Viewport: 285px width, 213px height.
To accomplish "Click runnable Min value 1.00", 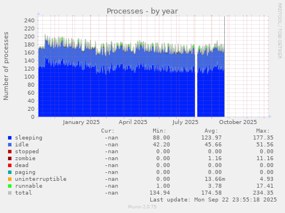I will pos(163,186).
